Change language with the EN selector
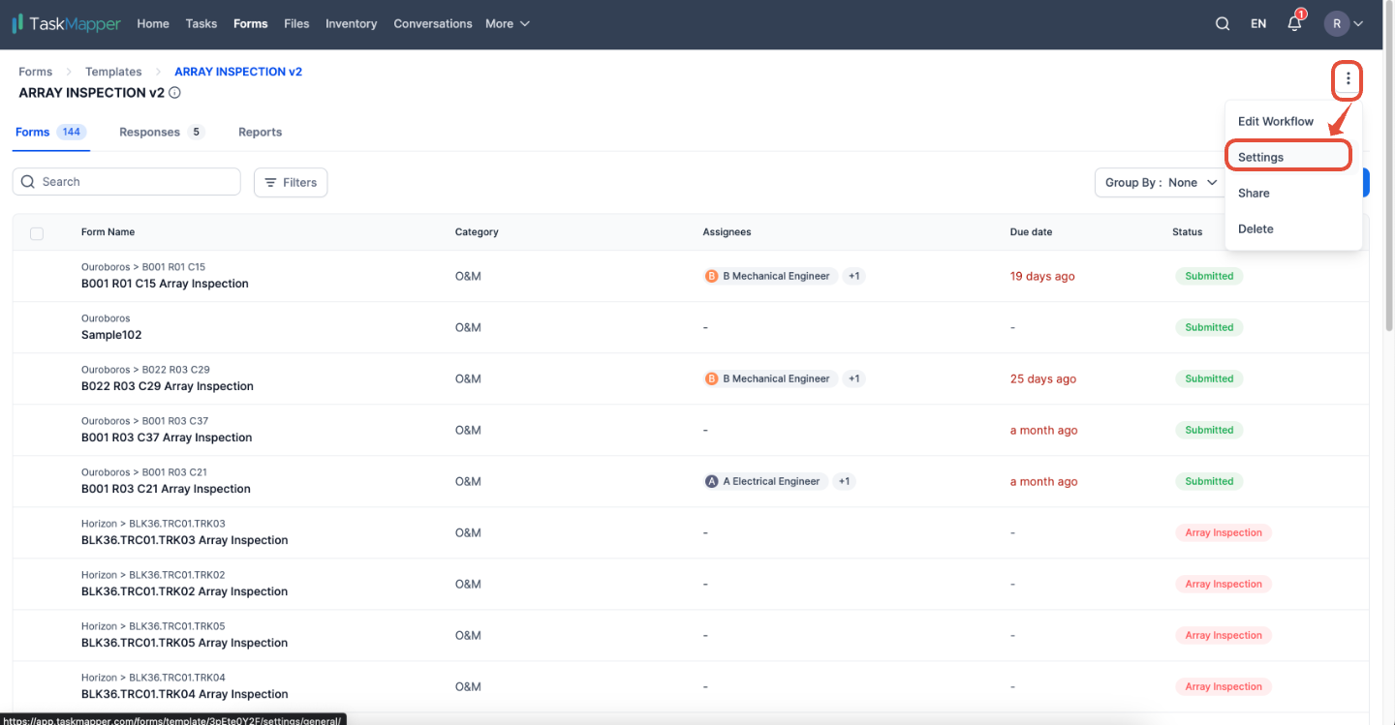Screen dimensions: 1395x725 click(1258, 23)
